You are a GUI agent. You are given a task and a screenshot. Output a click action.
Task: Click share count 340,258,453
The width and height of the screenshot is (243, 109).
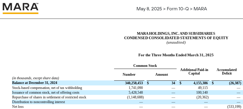point(134,83)
